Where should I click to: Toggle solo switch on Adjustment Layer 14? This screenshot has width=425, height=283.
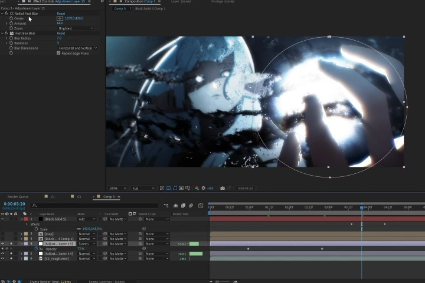(x=11, y=254)
